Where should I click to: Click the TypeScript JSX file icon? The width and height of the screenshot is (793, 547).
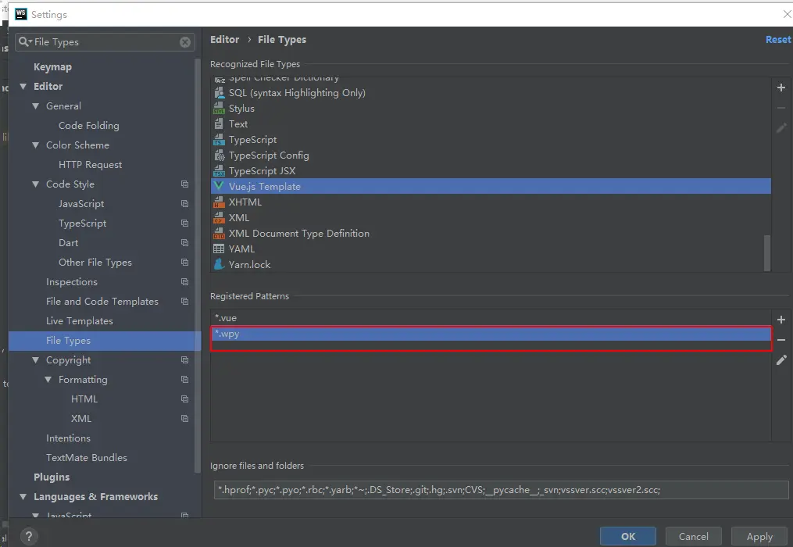click(x=219, y=170)
